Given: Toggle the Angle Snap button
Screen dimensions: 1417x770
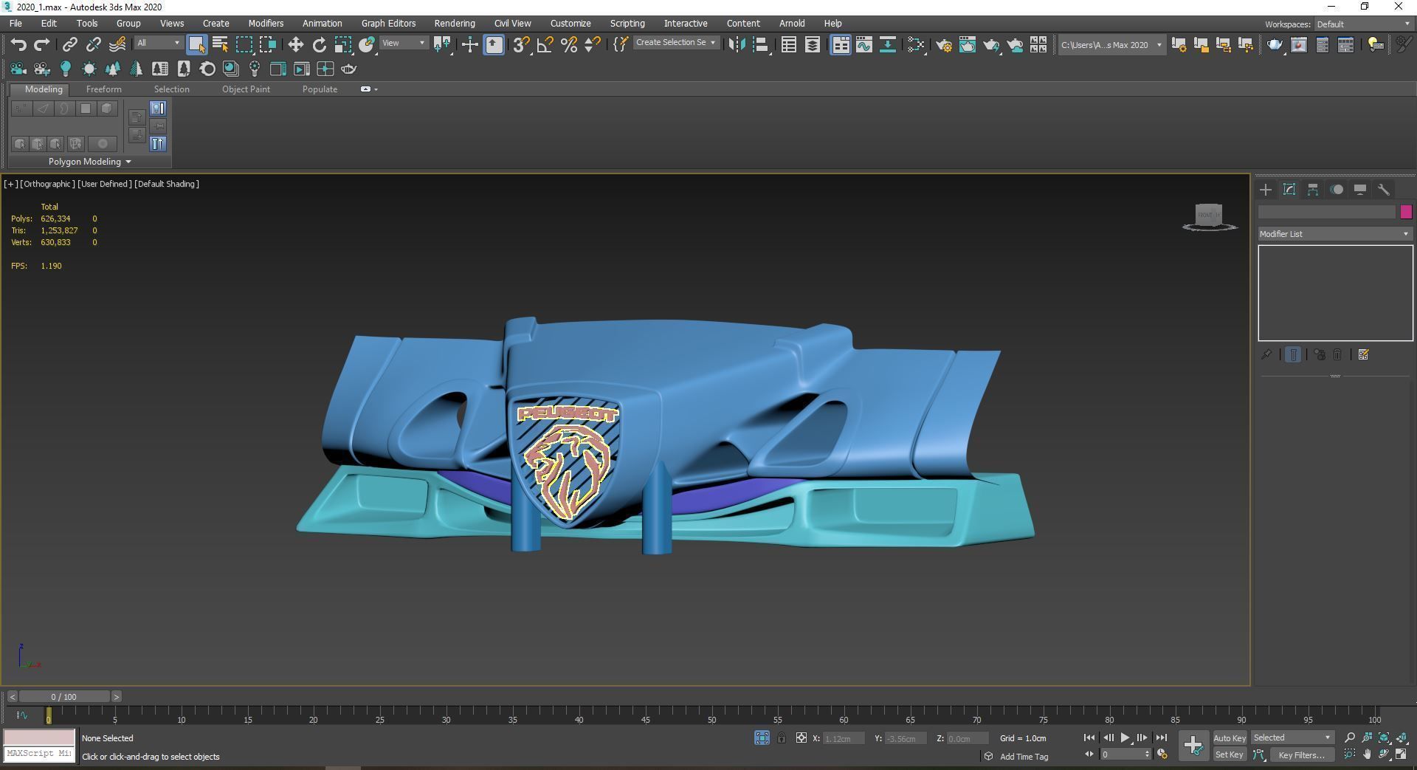Looking at the screenshot, I should 545,45.
